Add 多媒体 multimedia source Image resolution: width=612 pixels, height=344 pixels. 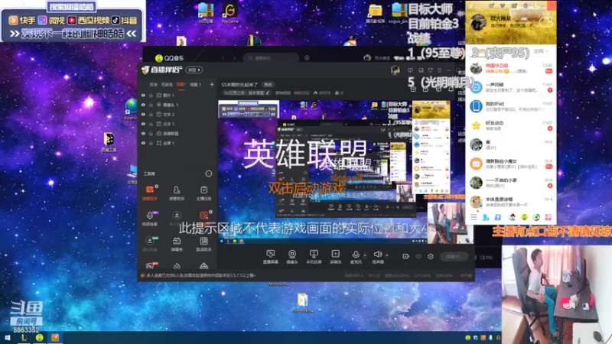pyautogui.click(x=336, y=257)
